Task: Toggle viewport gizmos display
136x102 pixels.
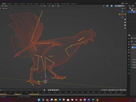Action: click(107, 6)
